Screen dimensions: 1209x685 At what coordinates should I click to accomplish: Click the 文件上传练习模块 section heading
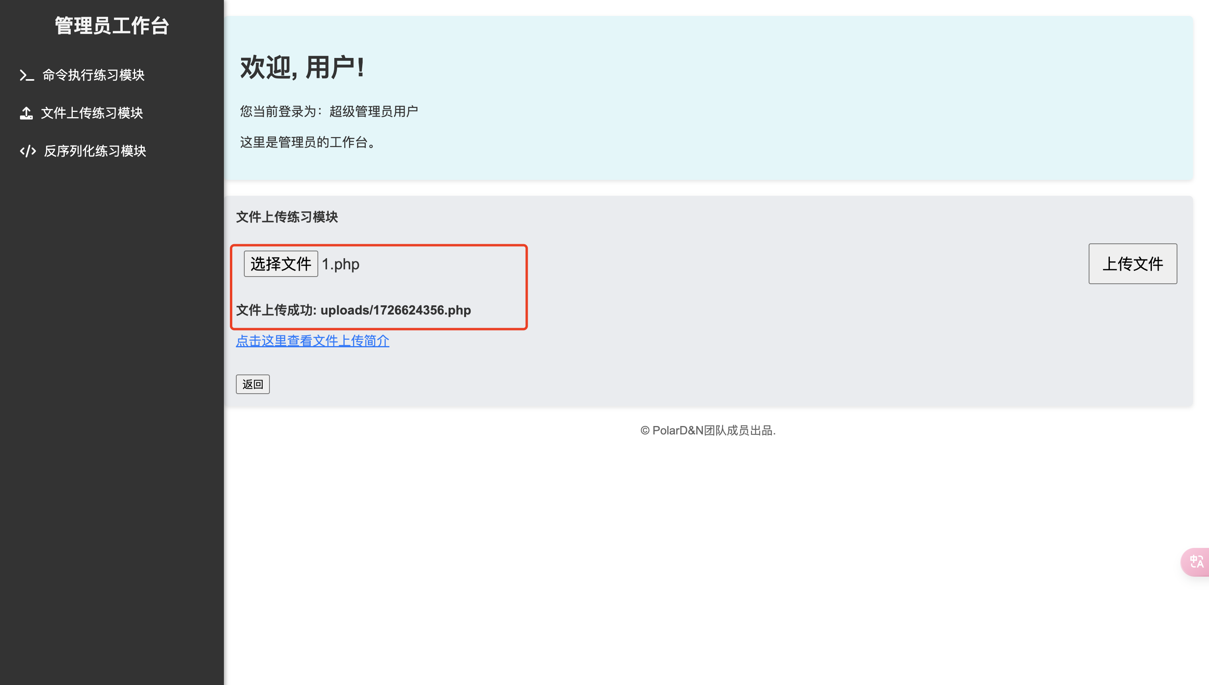click(287, 217)
